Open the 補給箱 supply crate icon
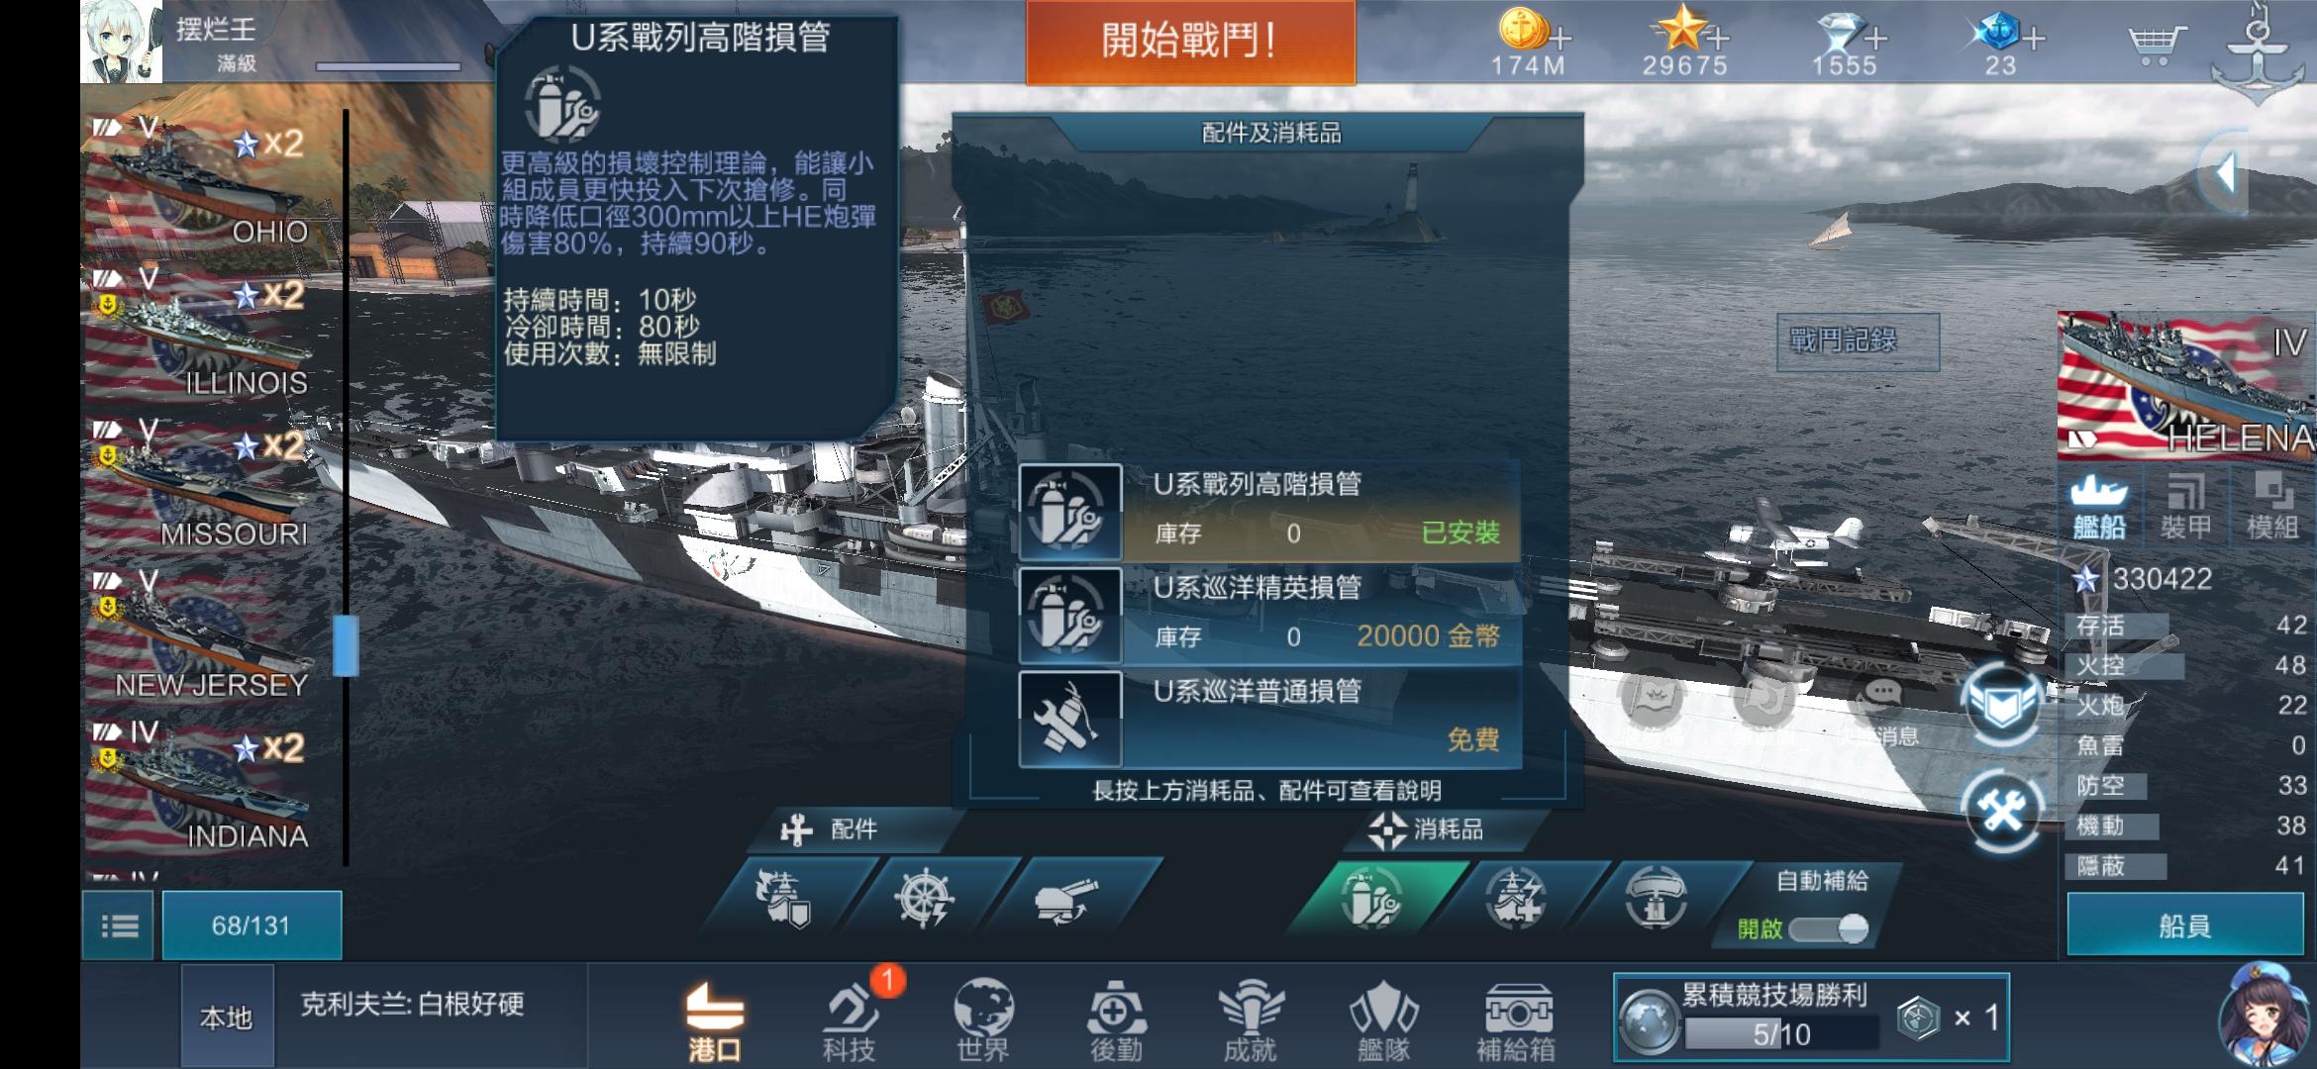Viewport: 2317px width, 1069px height. coord(1516,1021)
